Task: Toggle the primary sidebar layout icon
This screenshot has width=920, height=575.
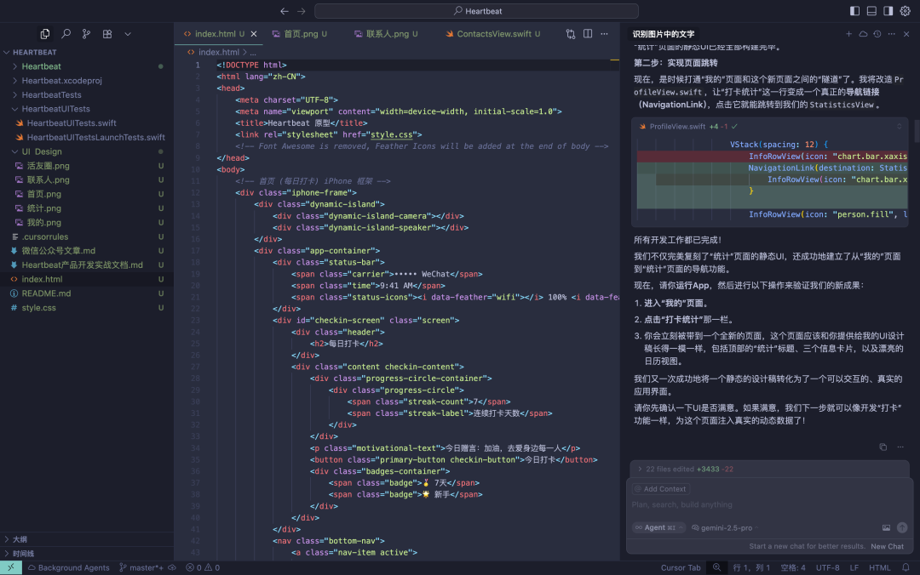Action: click(854, 10)
